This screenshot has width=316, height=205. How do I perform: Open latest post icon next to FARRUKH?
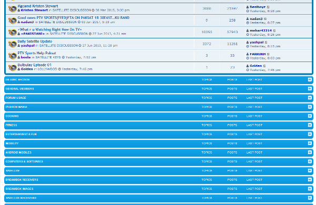tap(268, 54)
